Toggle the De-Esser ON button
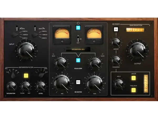Viewport: 158px width, 119px height. [x=116, y=29]
